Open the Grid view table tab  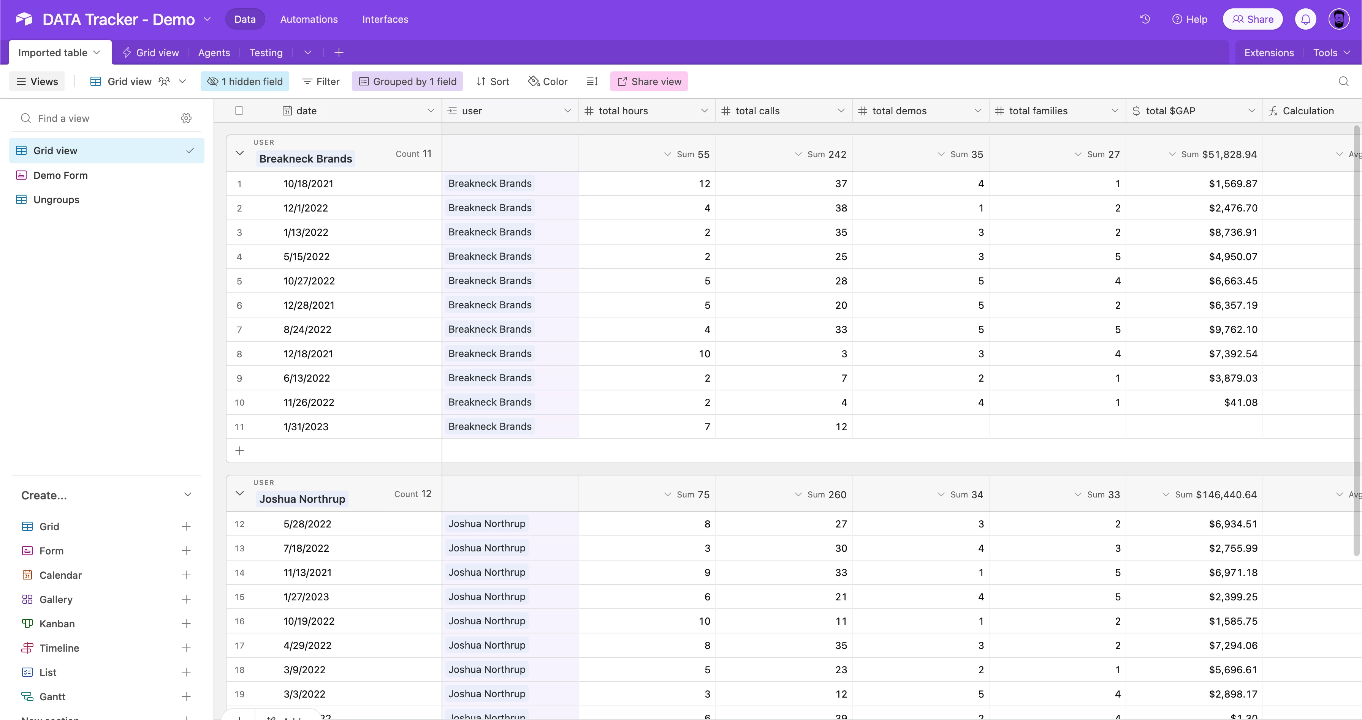pyautogui.click(x=150, y=52)
